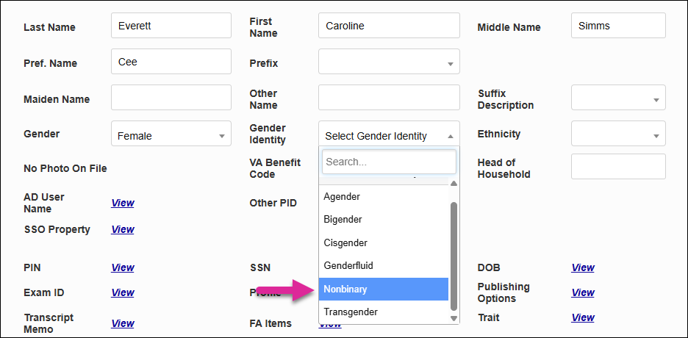This screenshot has width=688, height=338.
Task: Open the DOB View link
Action: [x=583, y=267]
